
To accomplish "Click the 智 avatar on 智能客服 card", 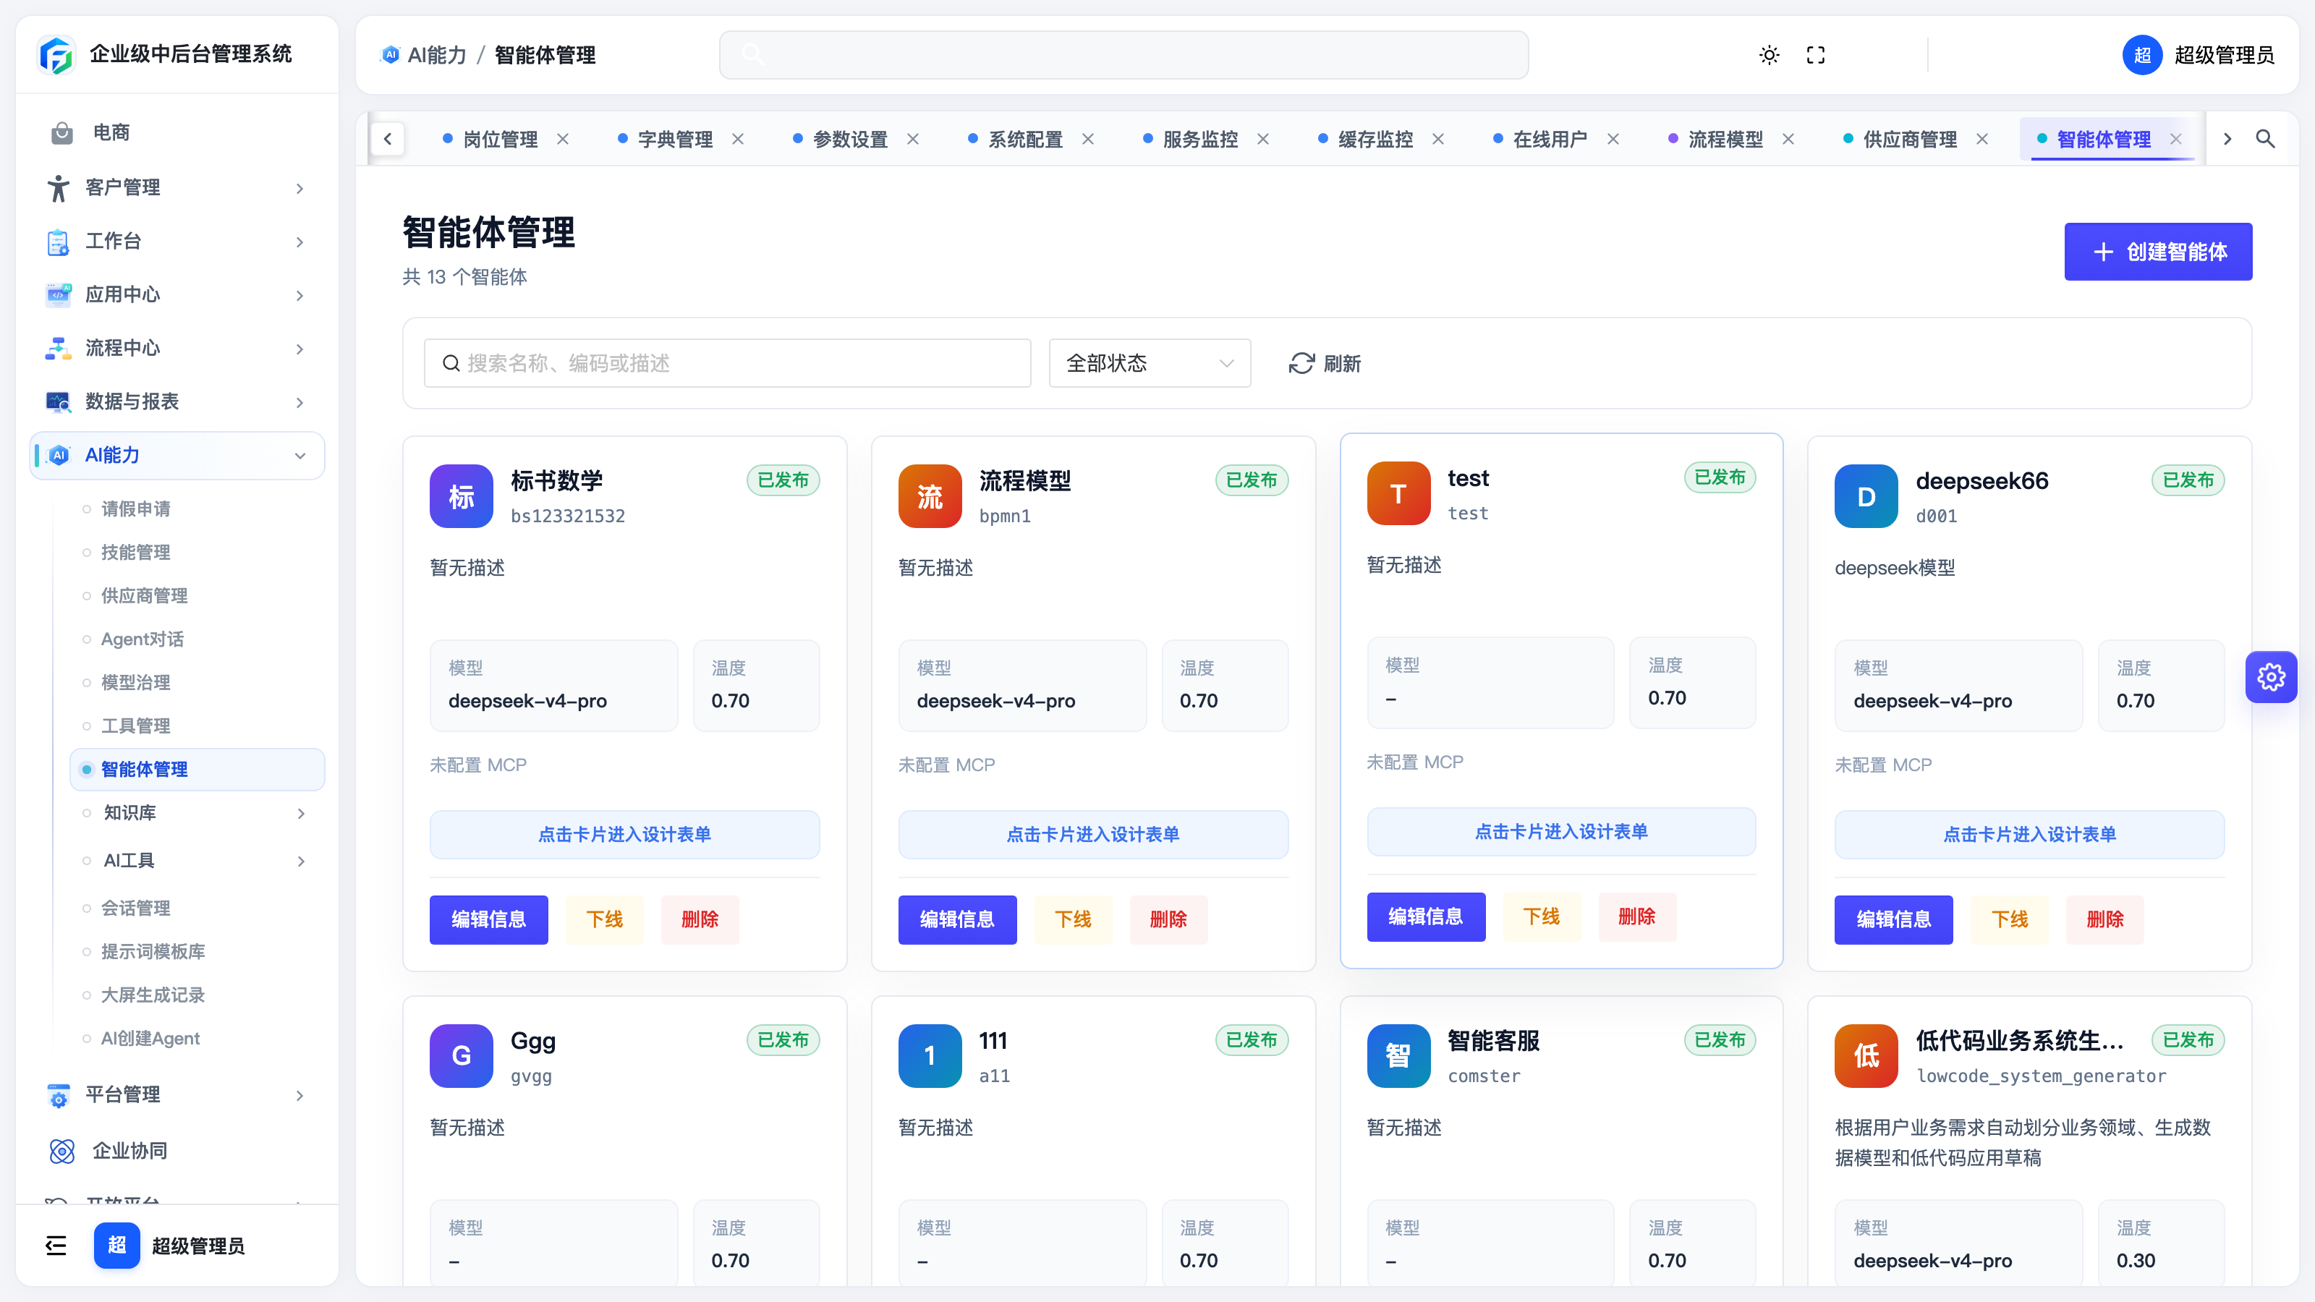I will coord(1398,1056).
